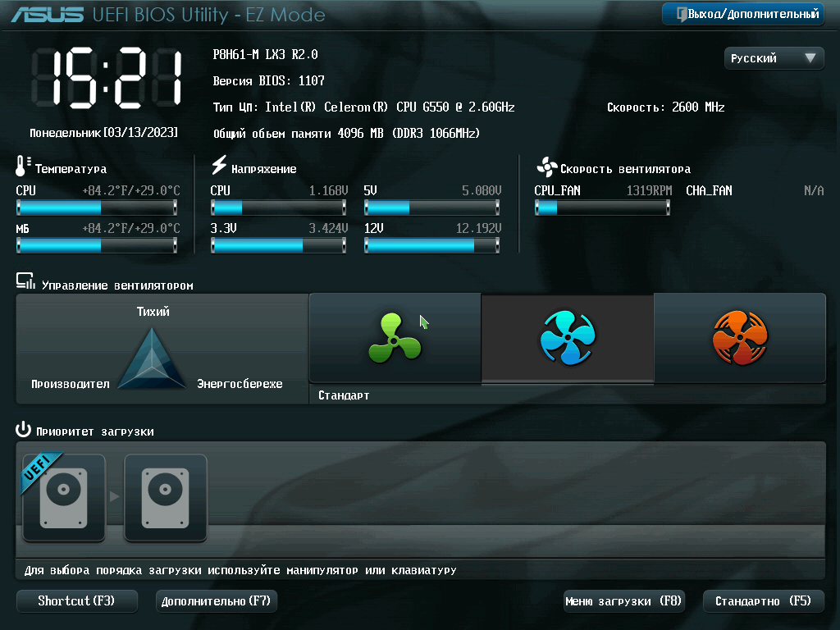Load defaults with Стандартно (F5)
Screen dimensions: 840x630
(x=764, y=601)
